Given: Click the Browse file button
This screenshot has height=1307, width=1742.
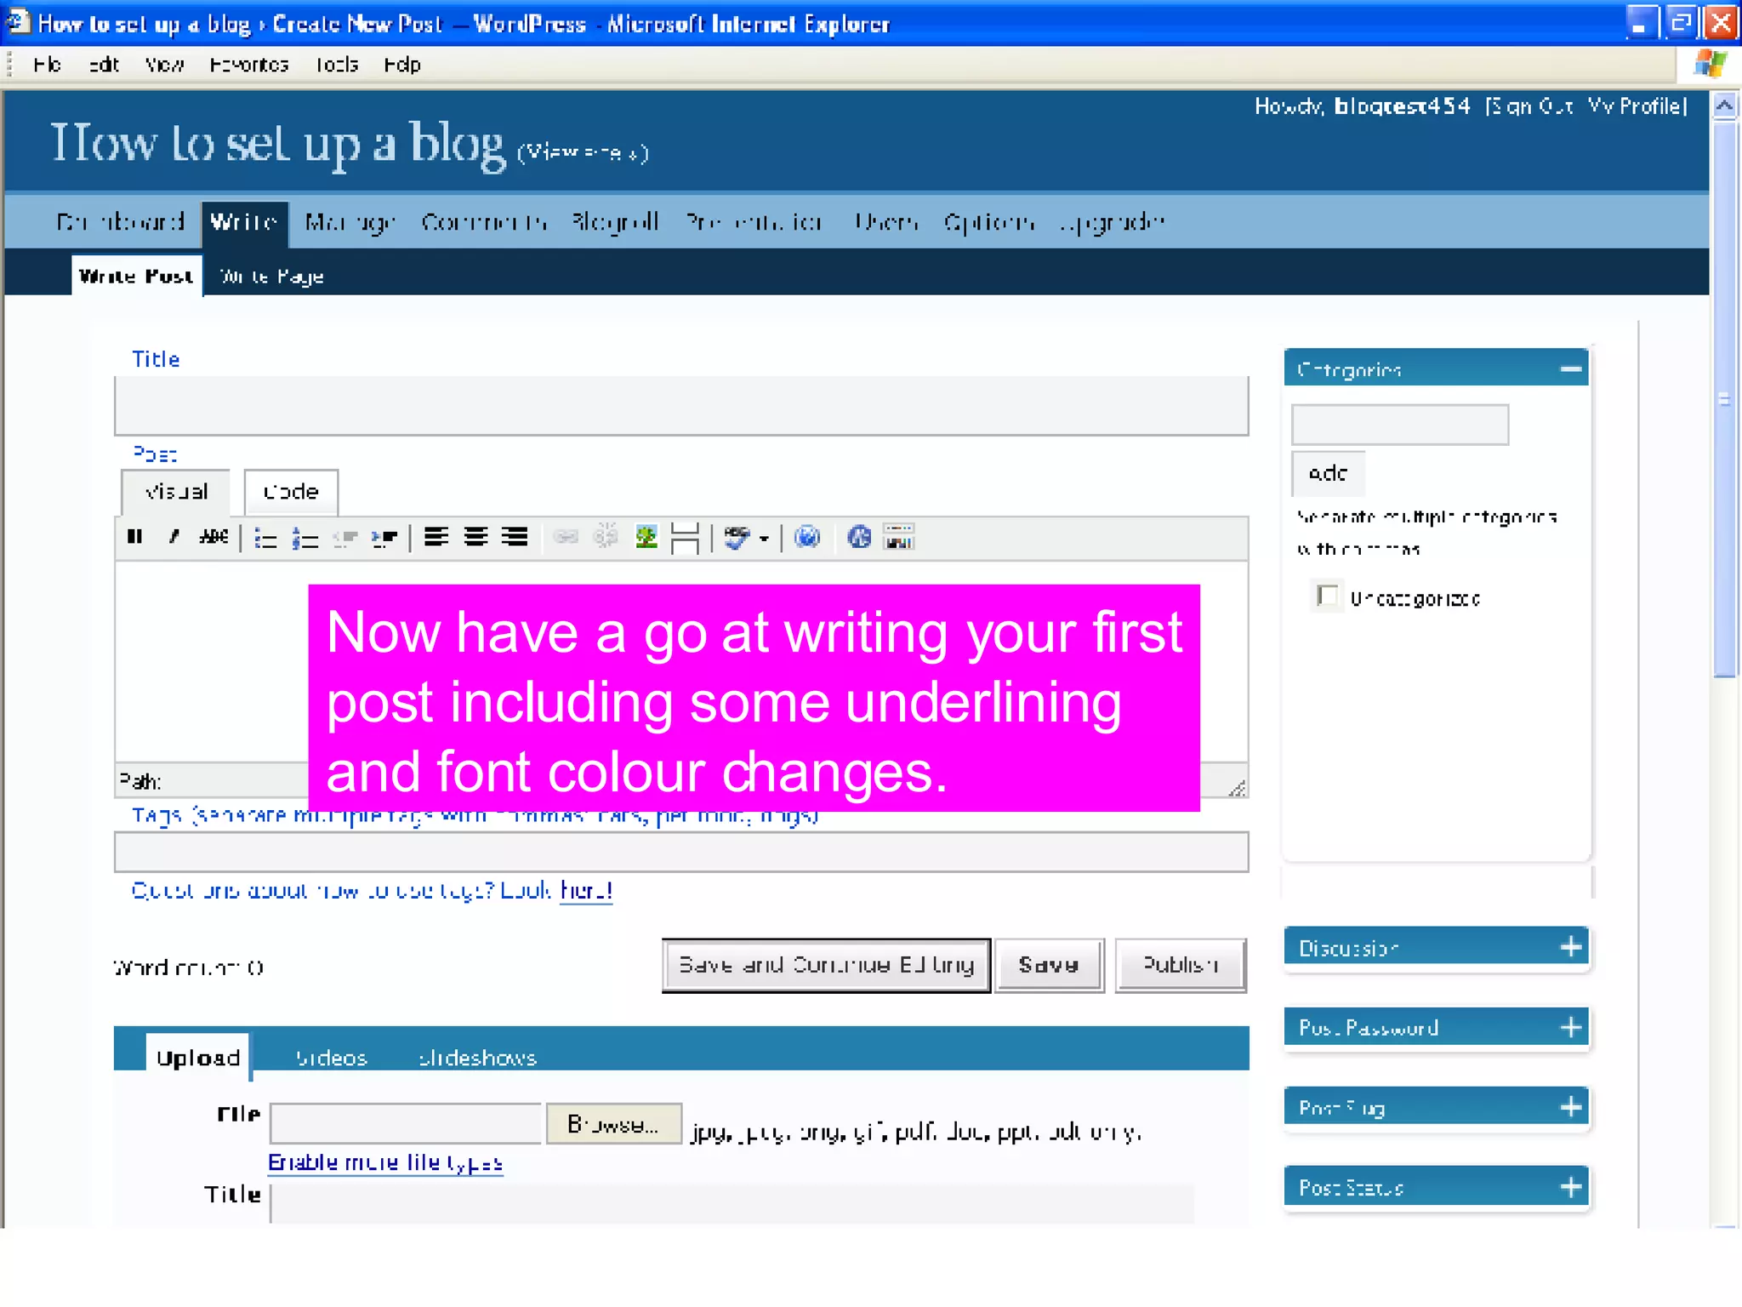Looking at the screenshot, I should 613,1124.
